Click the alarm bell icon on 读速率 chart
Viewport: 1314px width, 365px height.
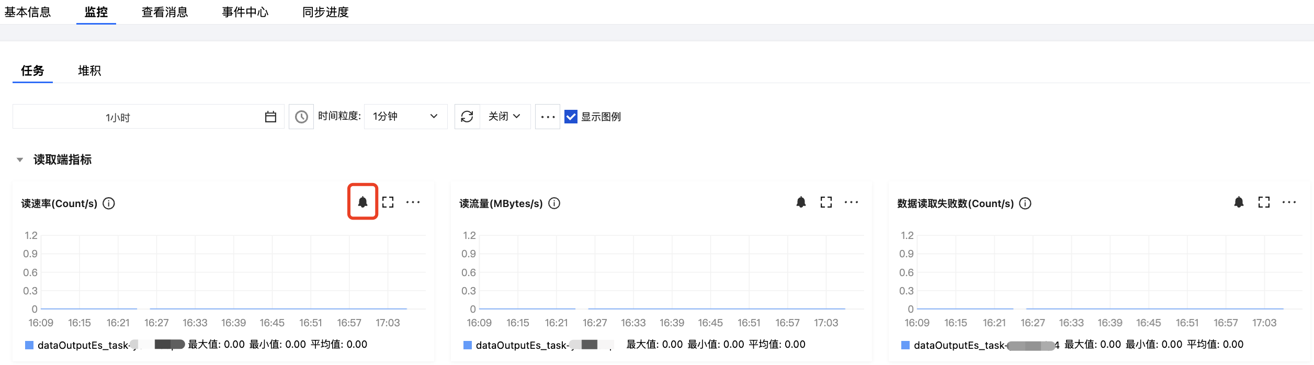coord(363,202)
